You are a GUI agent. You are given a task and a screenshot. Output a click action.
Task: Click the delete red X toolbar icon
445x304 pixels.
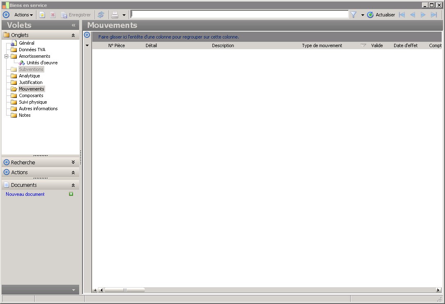(x=53, y=15)
